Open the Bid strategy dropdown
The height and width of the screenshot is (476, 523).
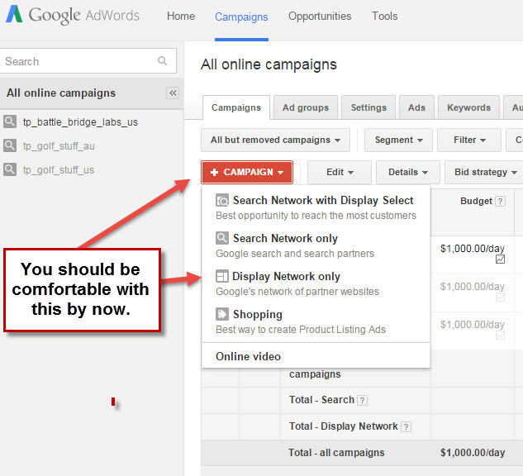coord(485,172)
